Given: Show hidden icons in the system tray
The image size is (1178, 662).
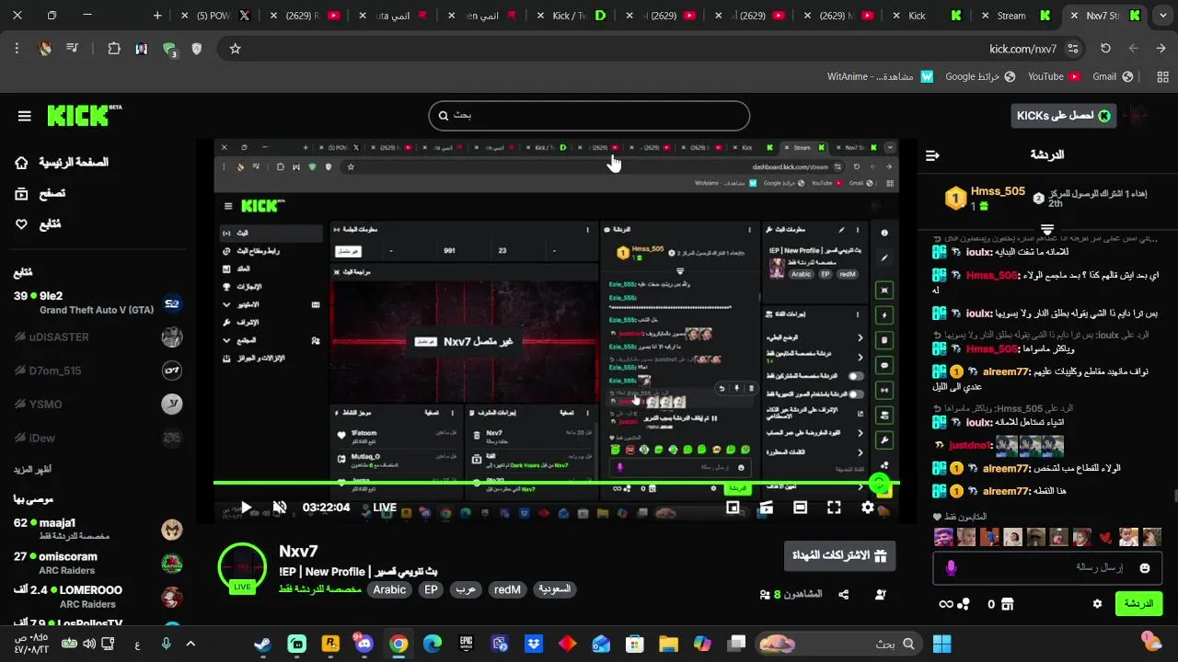Looking at the screenshot, I should coord(191,644).
